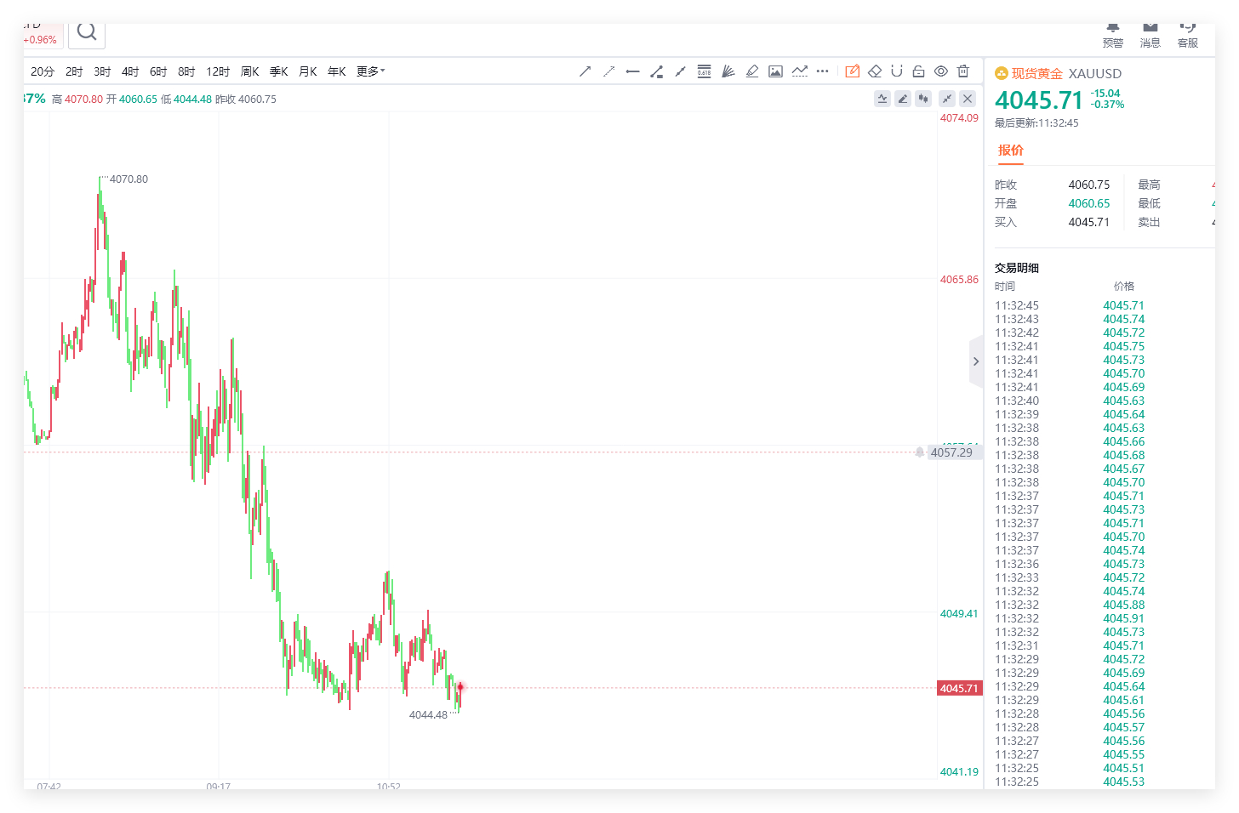Switch to the 4时 timeframe
The image size is (1239, 813).
click(130, 71)
